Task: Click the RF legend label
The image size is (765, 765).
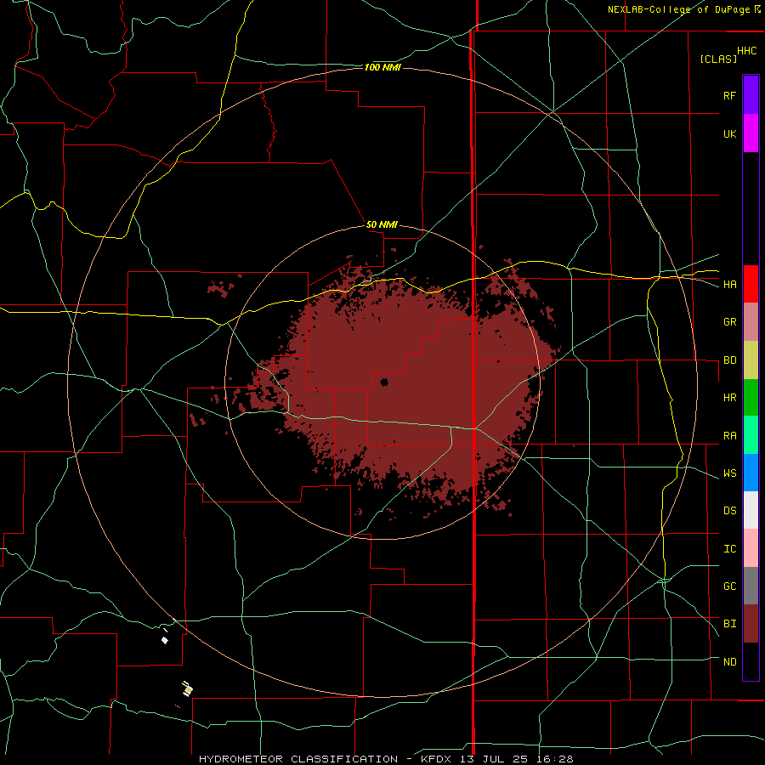Action: point(729,95)
